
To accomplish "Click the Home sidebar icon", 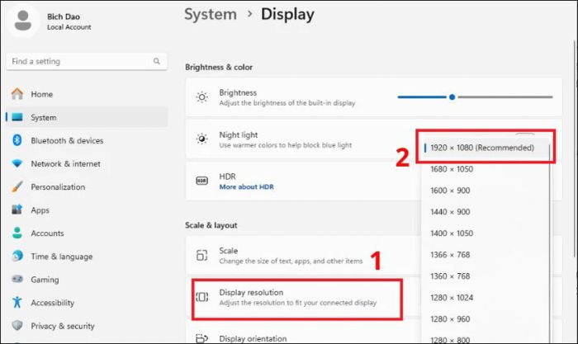I will (x=17, y=94).
